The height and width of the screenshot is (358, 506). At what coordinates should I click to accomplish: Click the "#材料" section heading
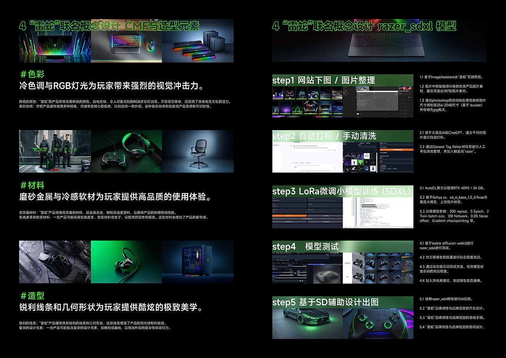32,185
